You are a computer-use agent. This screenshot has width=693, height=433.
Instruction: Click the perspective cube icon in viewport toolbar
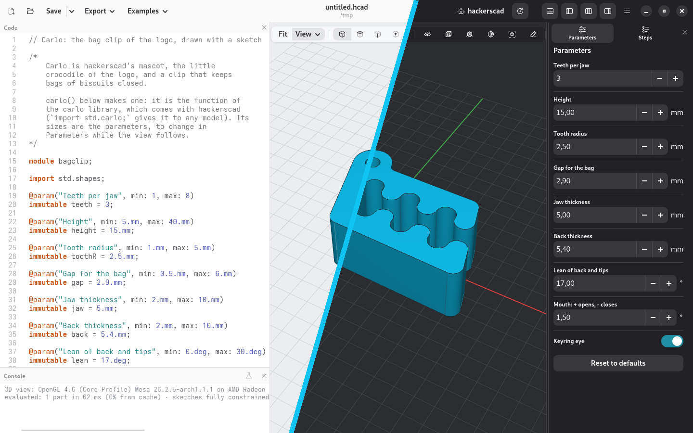coord(470,34)
